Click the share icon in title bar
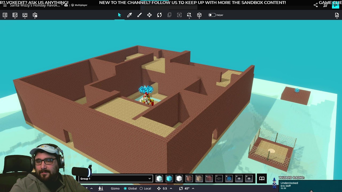The height and width of the screenshot is (192, 342). [316, 5]
